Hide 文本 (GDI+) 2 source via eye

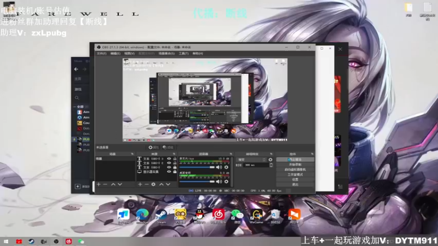tap(169, 163)
